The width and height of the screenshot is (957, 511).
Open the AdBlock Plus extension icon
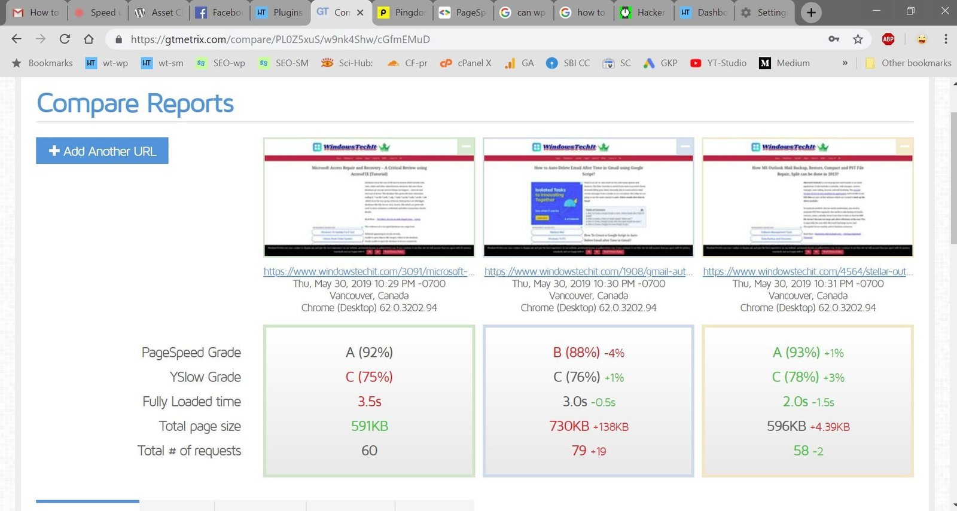pos(888,39)
